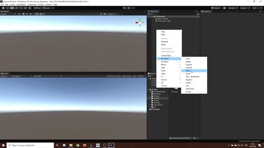264x148 pixels.
Task: Choose Terrain from the submenu
Action: [x=194, y=83]
